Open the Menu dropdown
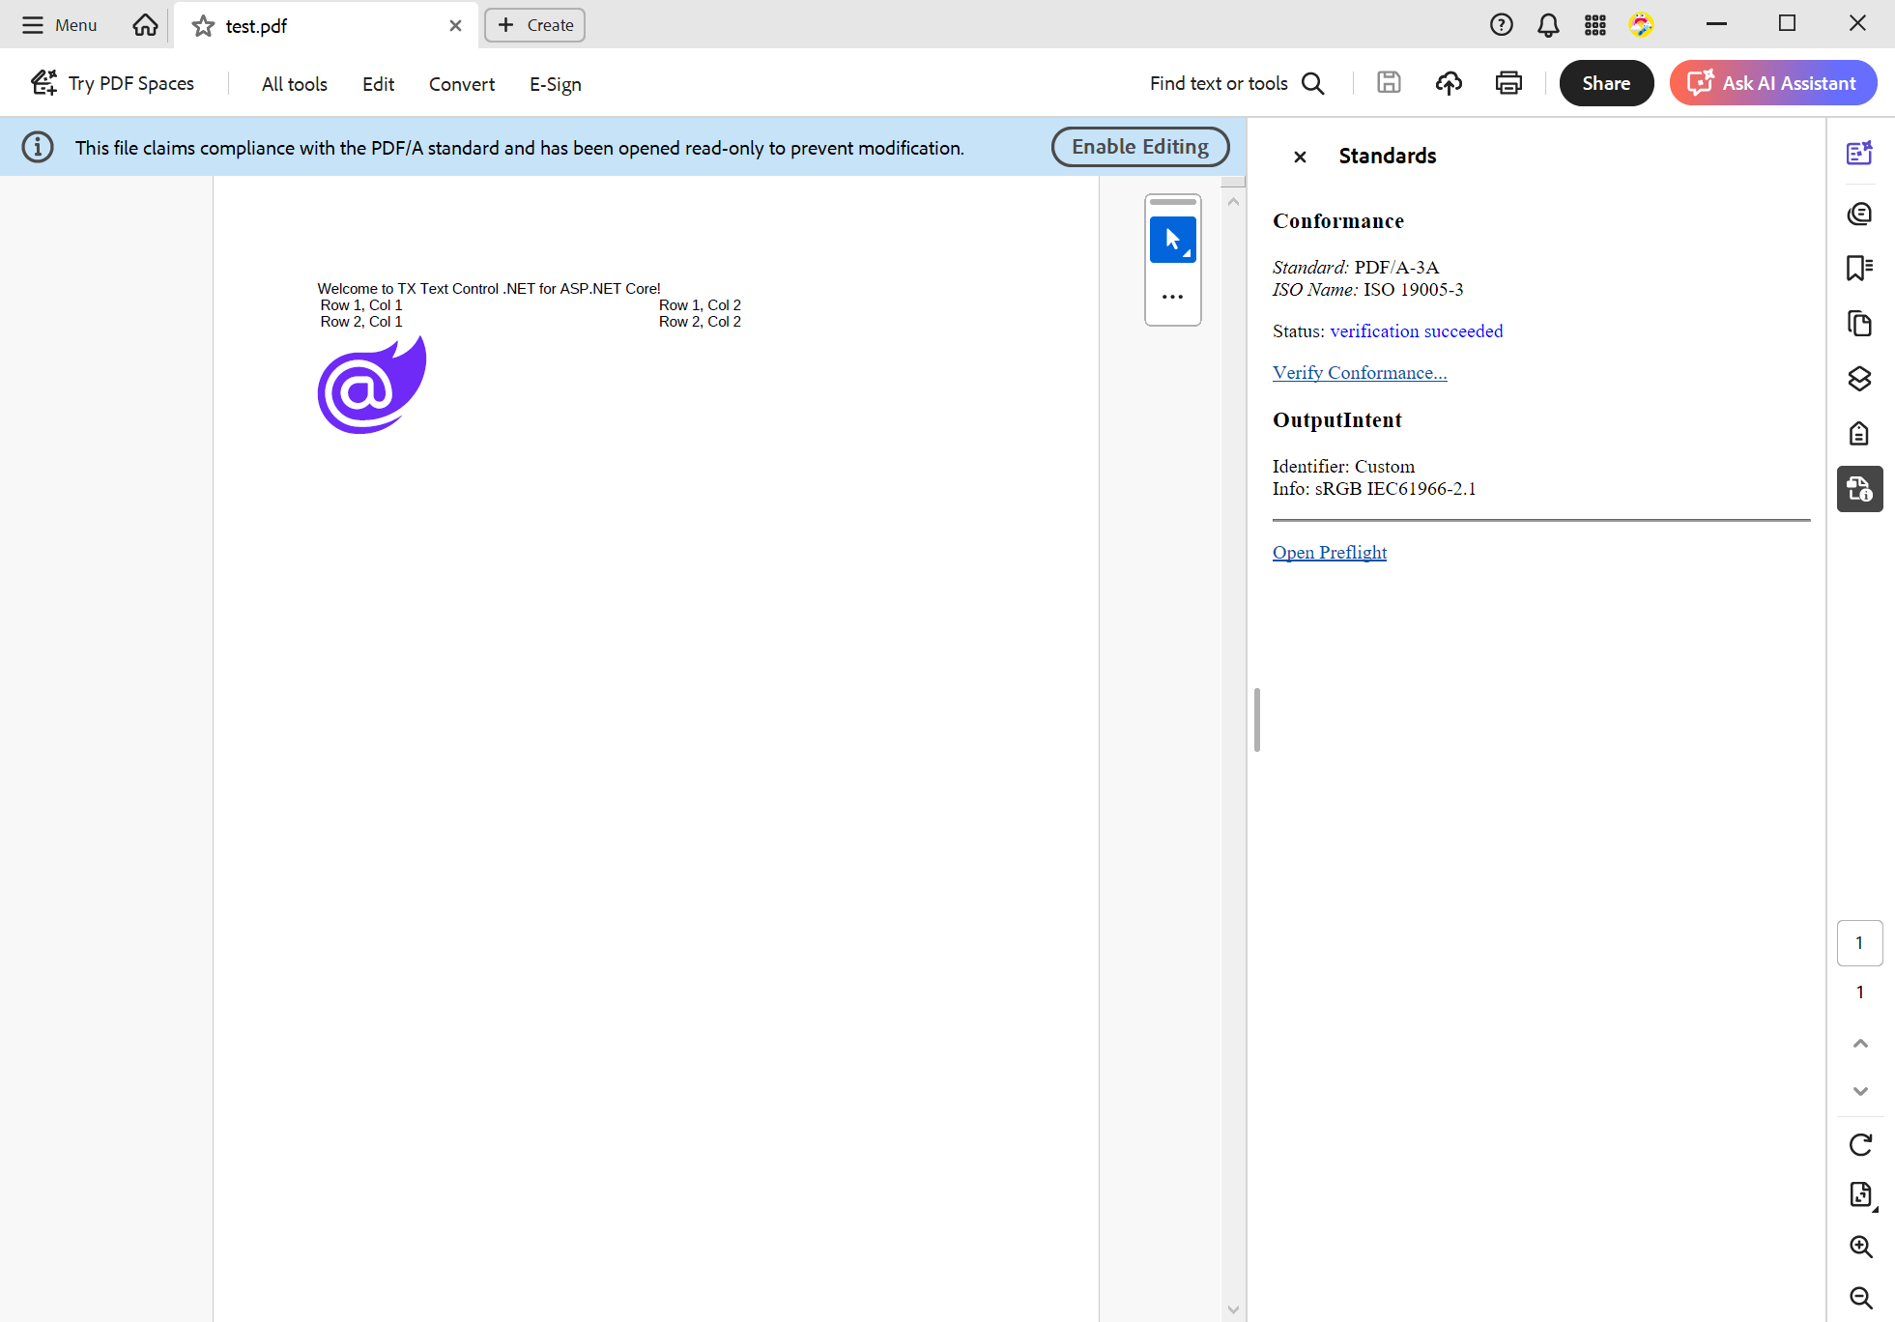The height and width of the screenshot is (1322, 1895). pos(58,24)
